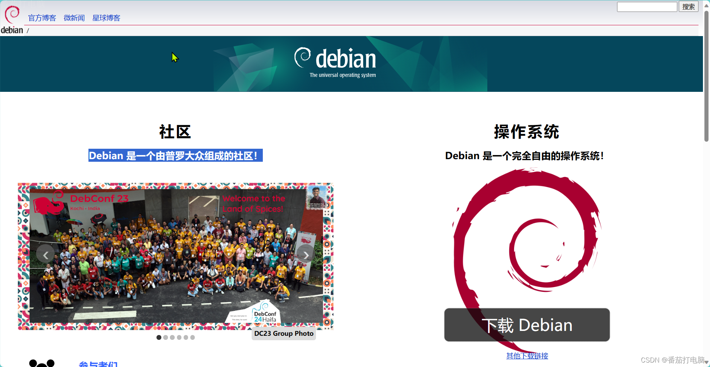Click the Debian swirl logo in the top-left corner
The image size is (710, 367).
point(12,19)
